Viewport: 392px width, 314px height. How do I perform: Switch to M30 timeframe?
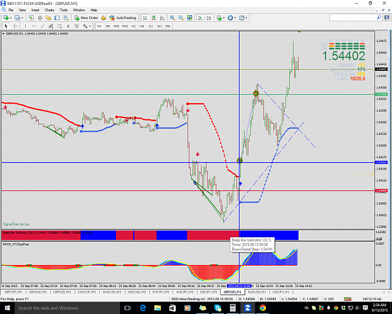coord(125,26)
